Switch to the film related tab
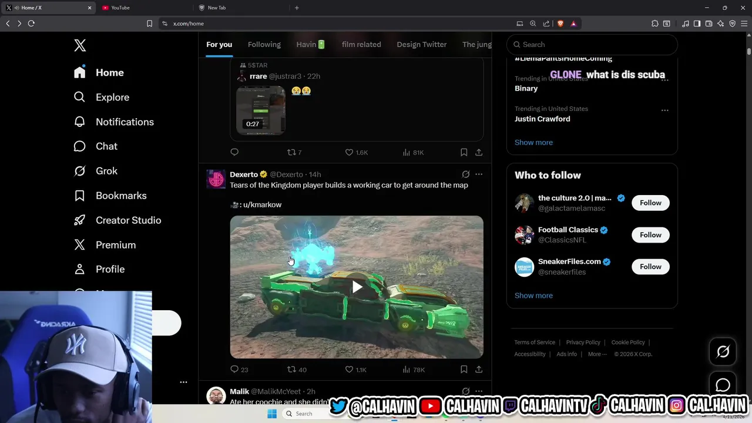This screenshot has height=423, width=752. pyautogui.click(x=361, y=45)
